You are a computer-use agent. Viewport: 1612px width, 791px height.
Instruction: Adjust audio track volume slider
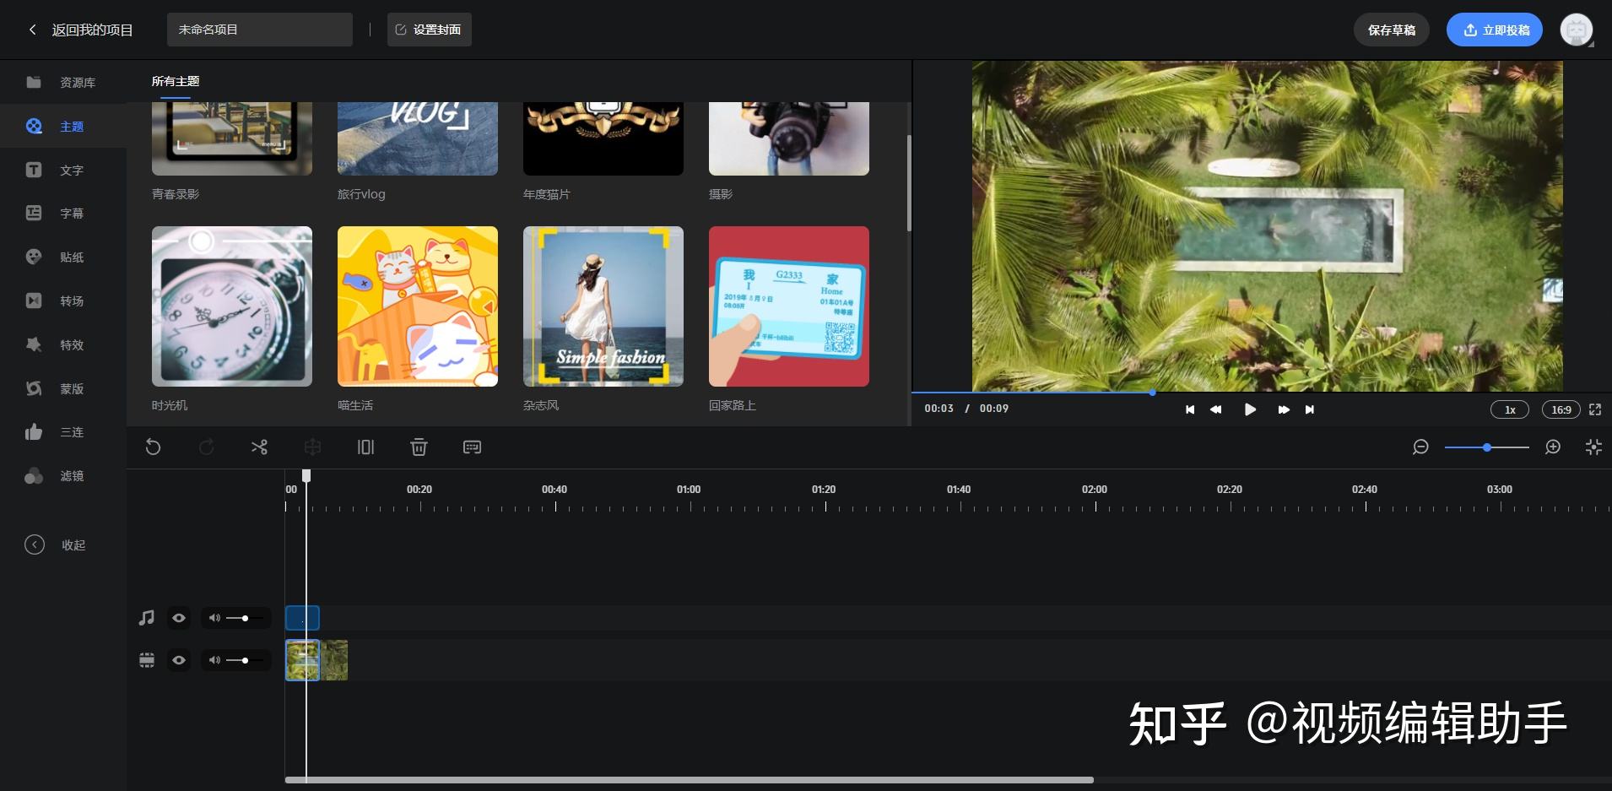[x=245, y=618]
